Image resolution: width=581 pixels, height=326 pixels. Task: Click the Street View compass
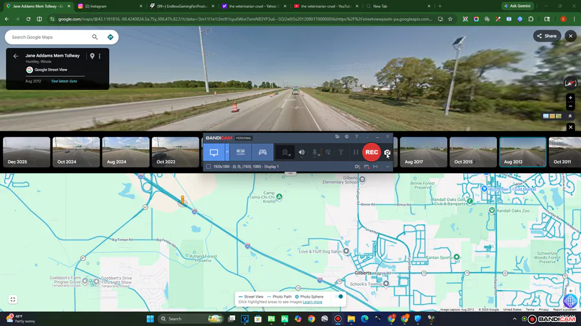[570, 83]
